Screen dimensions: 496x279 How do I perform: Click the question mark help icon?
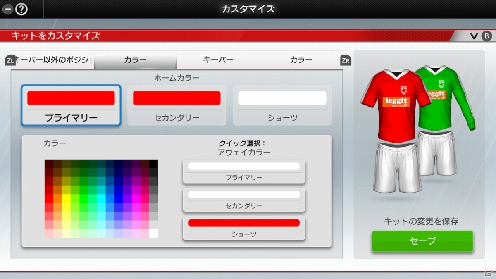21,9
